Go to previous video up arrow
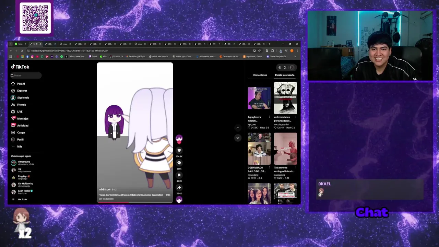This screenshot has width=439, height=247. (x=238, y=128)
